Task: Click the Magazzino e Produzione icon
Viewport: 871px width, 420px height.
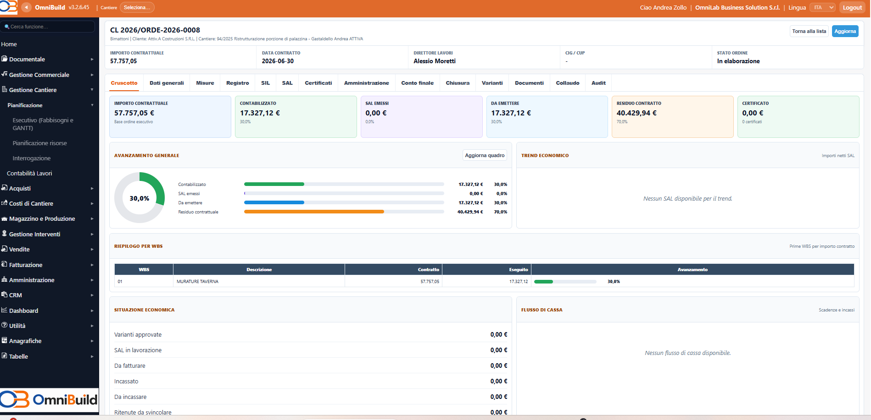Action: click(x=4, y=218)
